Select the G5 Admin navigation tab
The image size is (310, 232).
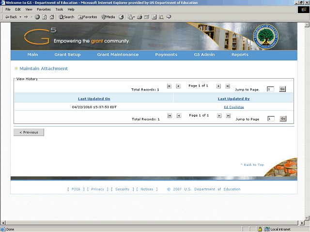(x=204, y=55)
